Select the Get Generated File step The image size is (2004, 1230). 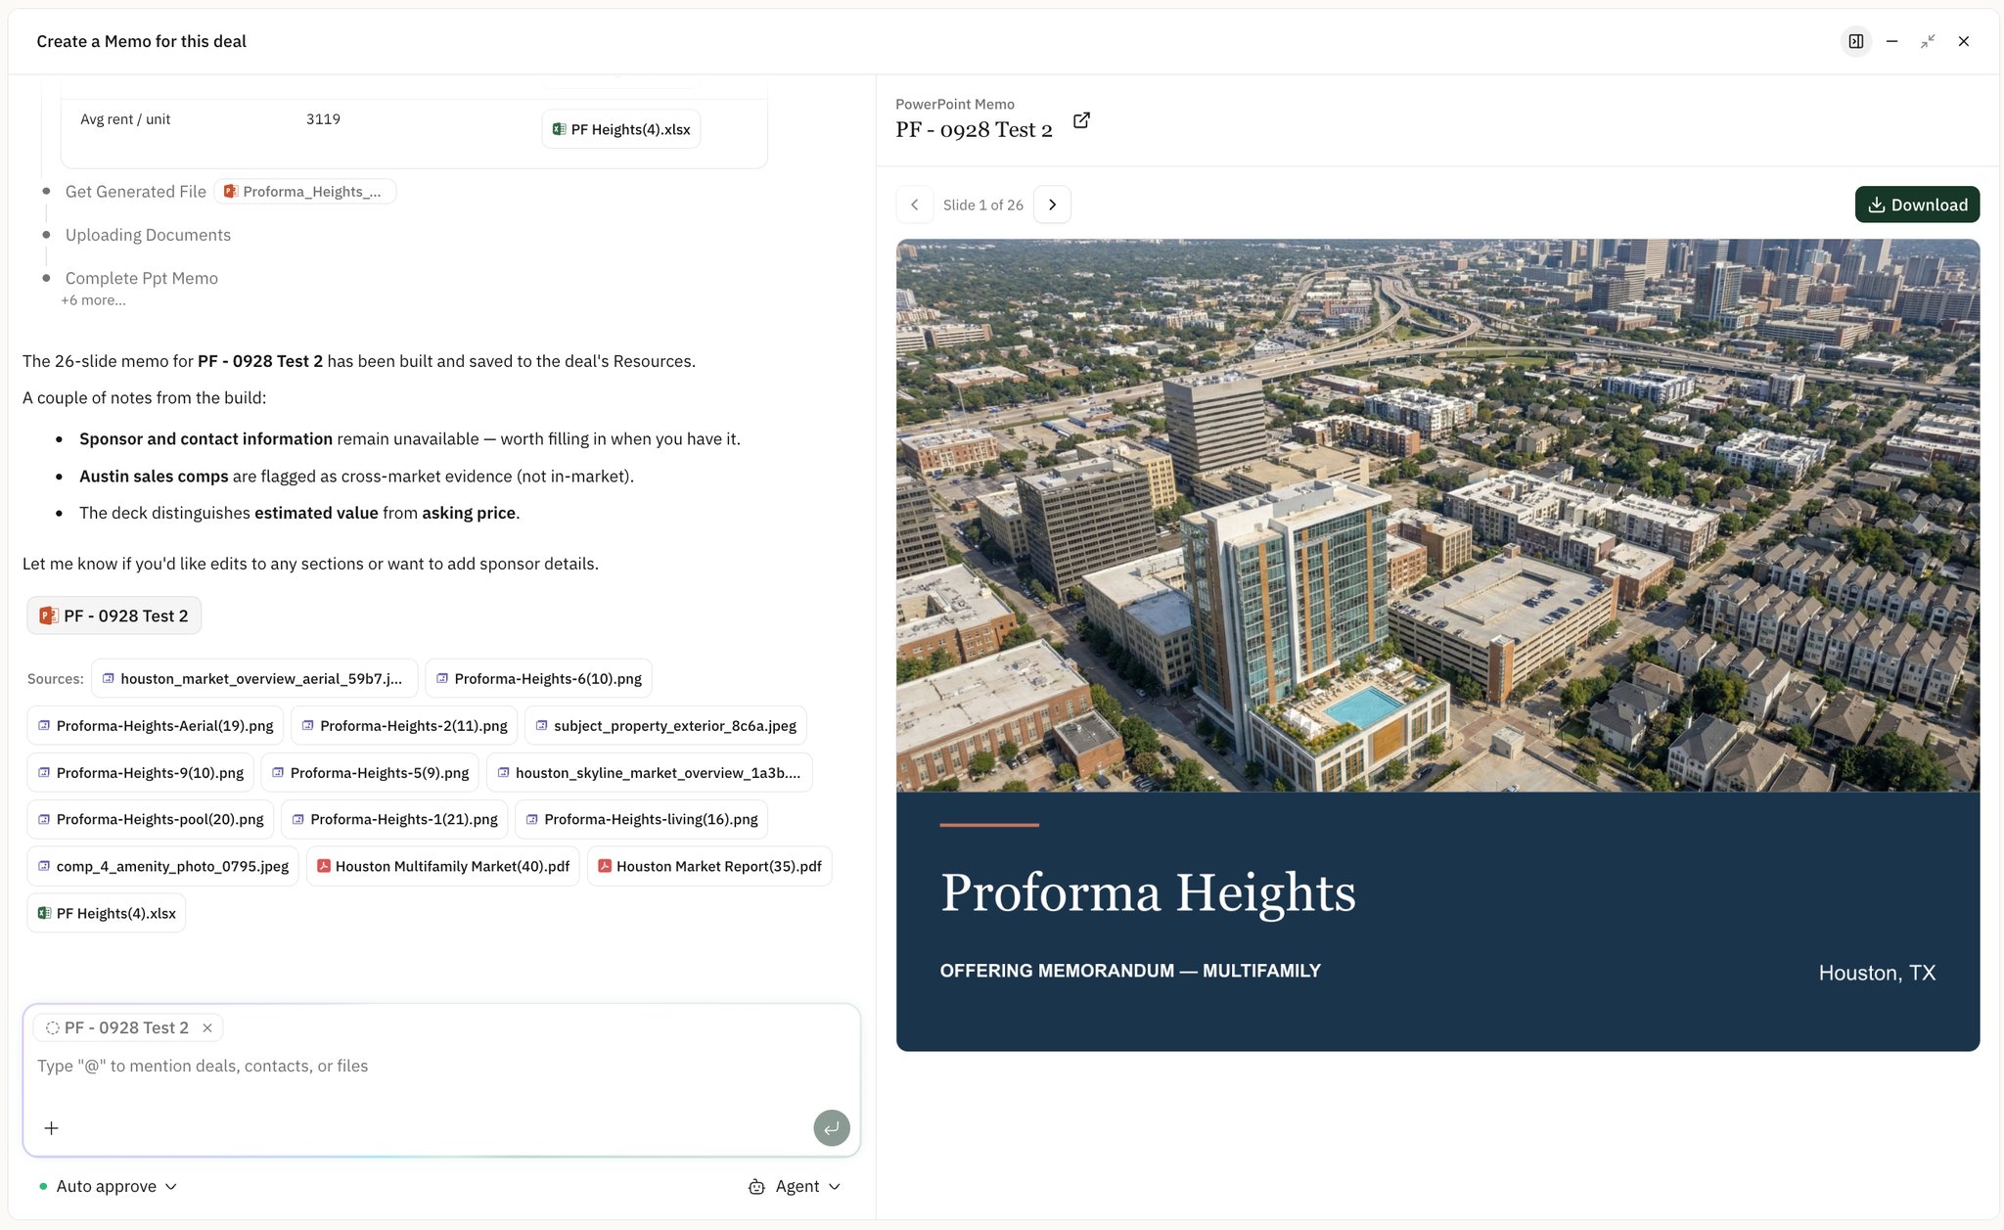135,192
